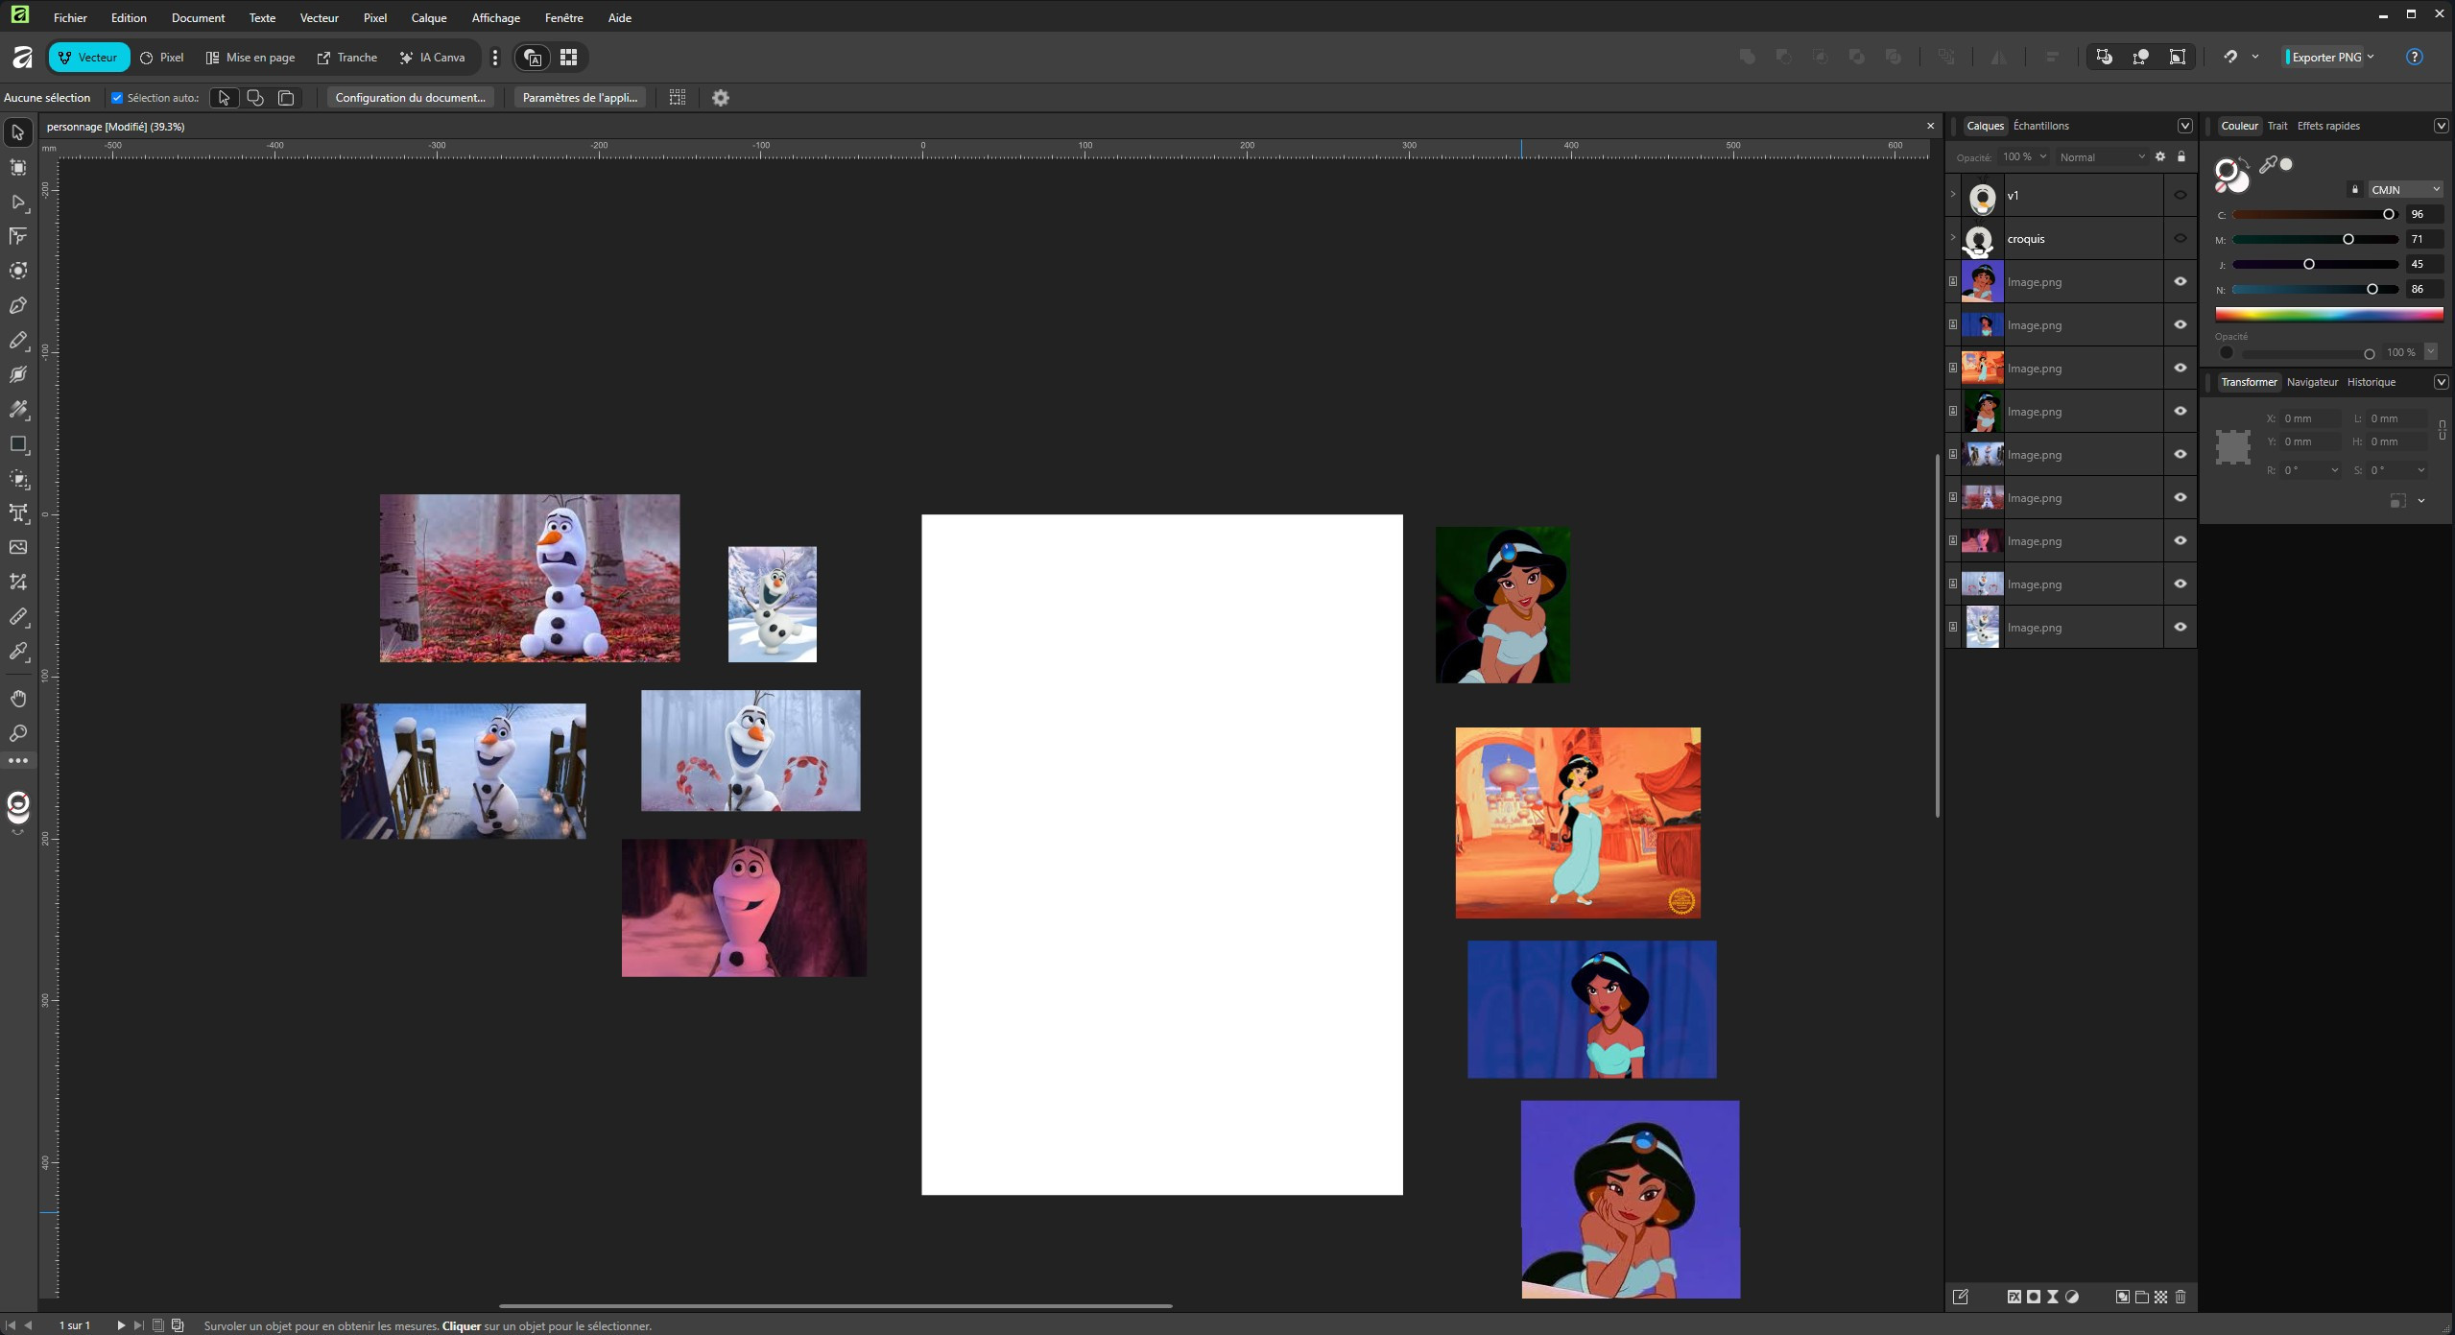This screenshot has width=2455, height=1335.
Task: Adjust the cyan C slider handle
Action: [2388, 215]
